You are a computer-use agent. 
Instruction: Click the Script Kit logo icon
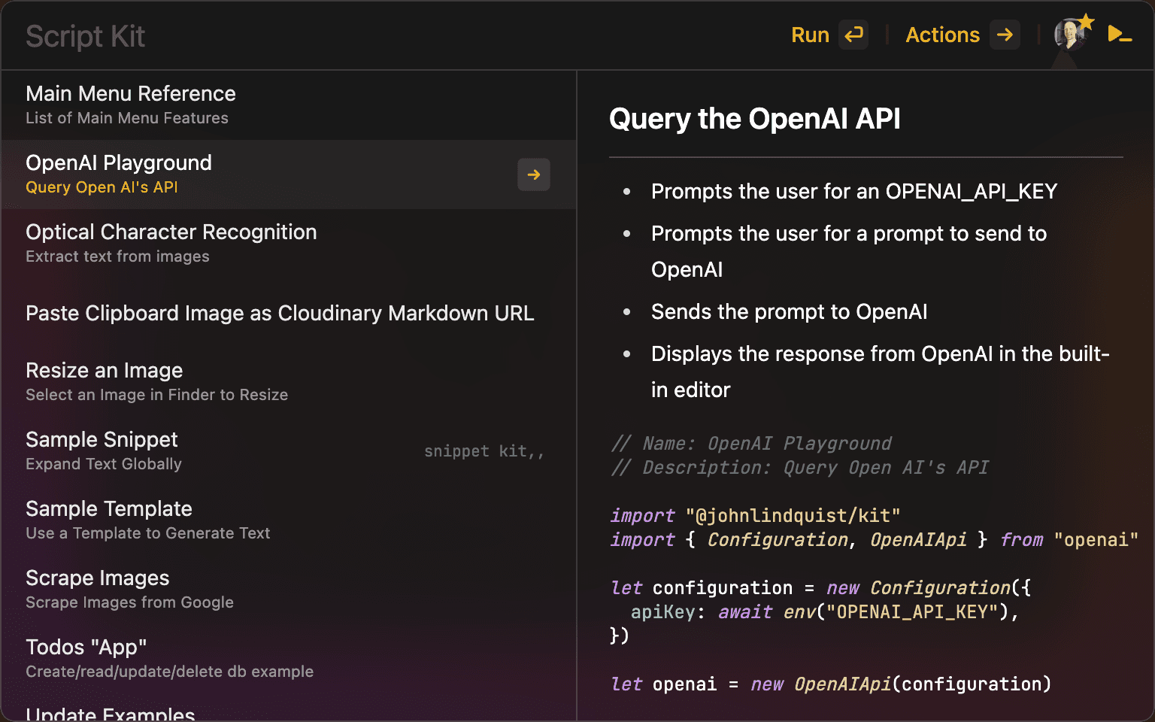1120,35
